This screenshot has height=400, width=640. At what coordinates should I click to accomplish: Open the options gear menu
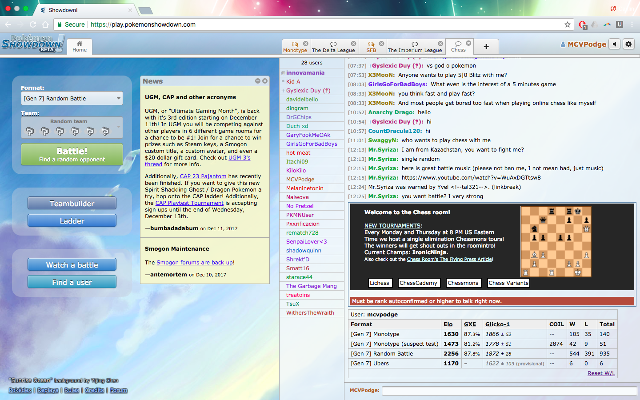pyautogui.click(x=628, y=44)
